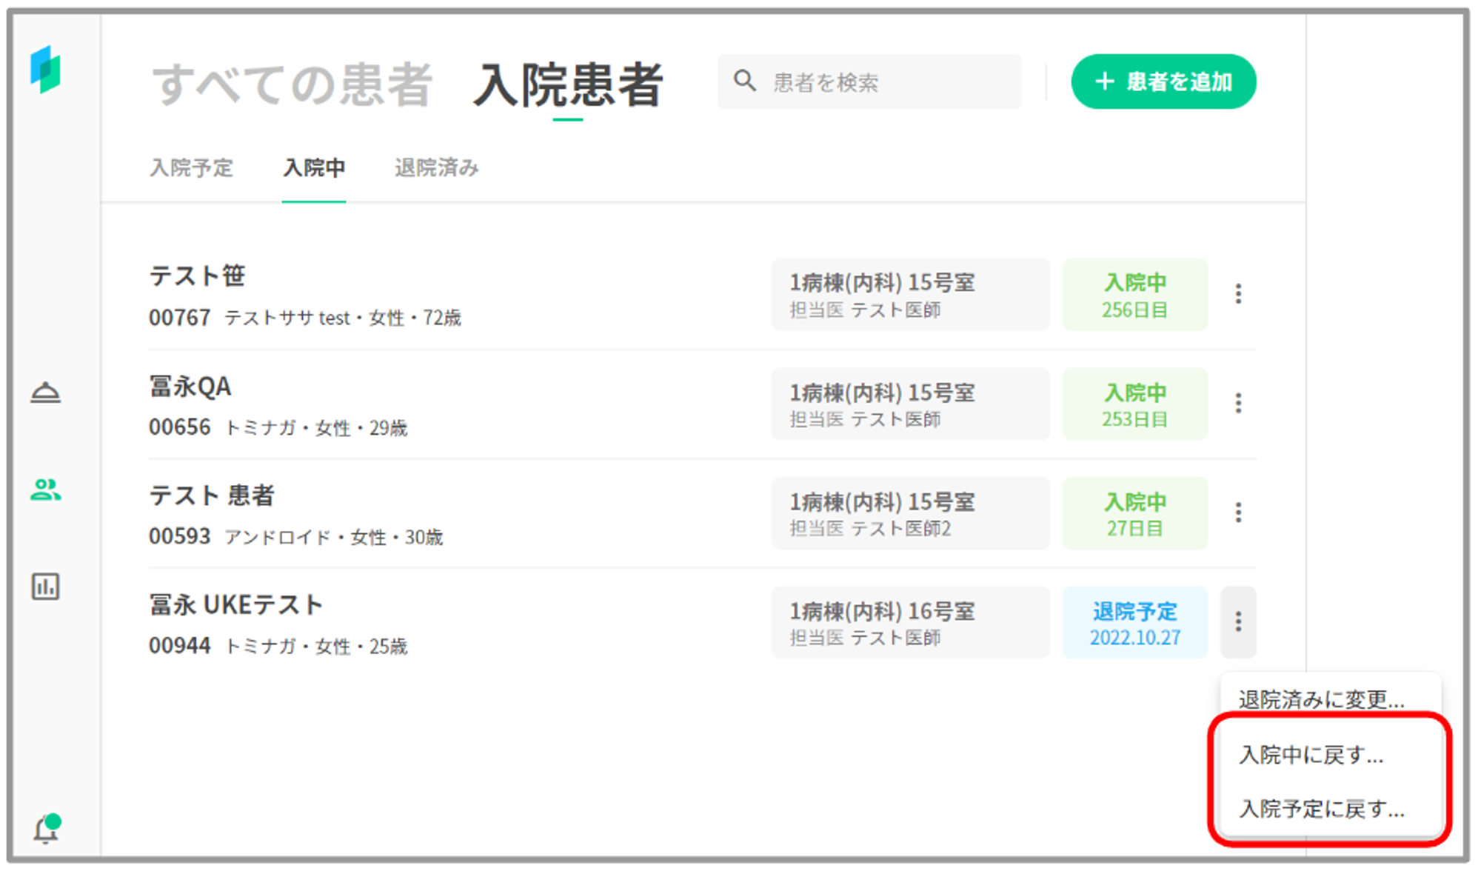This screenshot has width=1481, height=871.
Task: Click the magnifier search icon
Action: 745,81
